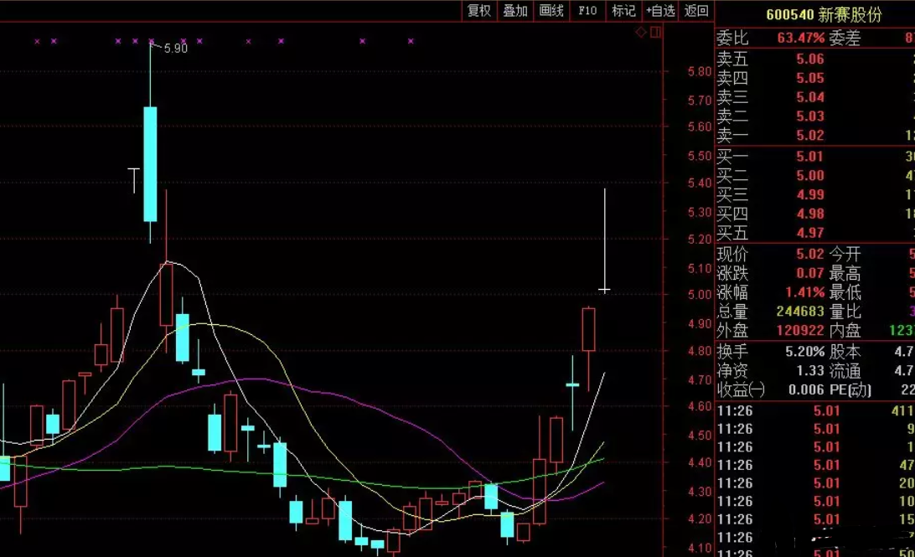Viewport: 915px width, 557px height.
Task: Open the 复权 adjustment option
Action: [479, 11]
